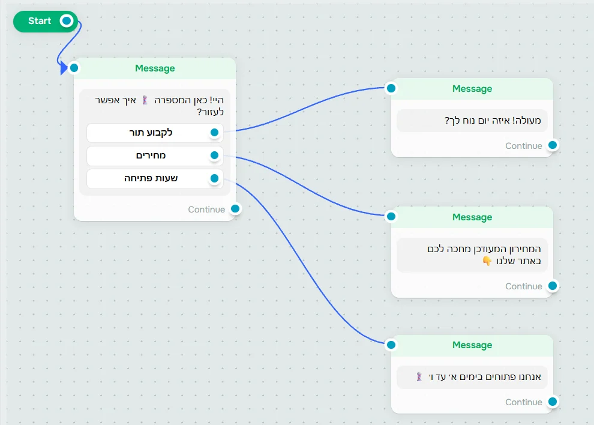Select the שעות פתיחה reply button

pyautogui.click(x=155, y=178)
